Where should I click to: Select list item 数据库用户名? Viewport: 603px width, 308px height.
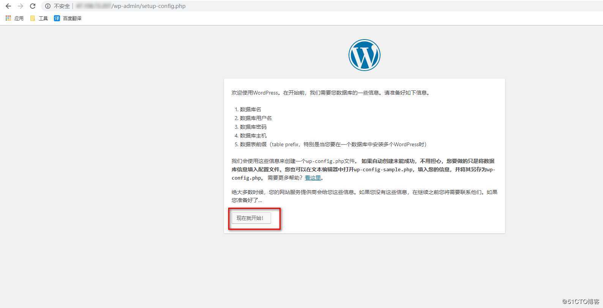pos(256,118)
